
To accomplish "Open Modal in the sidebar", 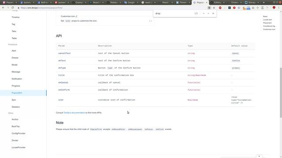I will [15, 65].
